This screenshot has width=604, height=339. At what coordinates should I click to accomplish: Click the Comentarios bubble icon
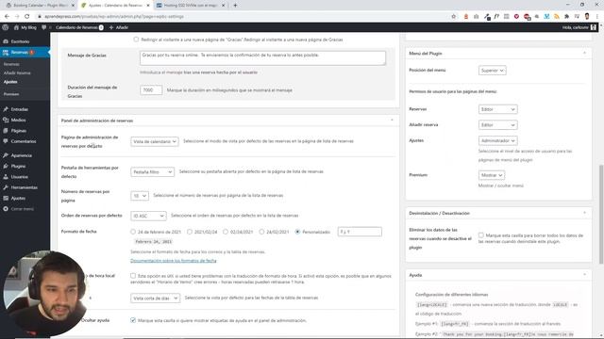click(6, 141)
